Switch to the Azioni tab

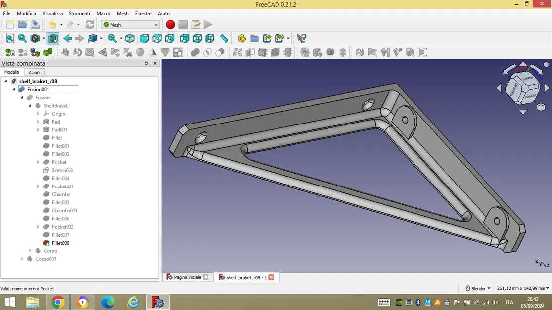35,72
